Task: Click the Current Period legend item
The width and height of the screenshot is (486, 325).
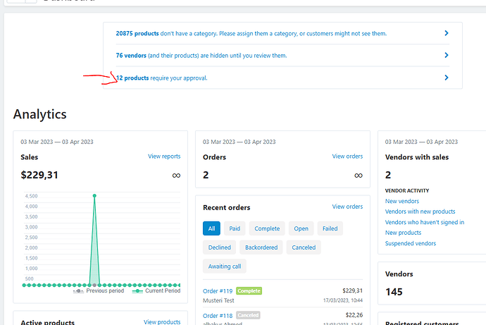Action: click(x=156, y=291)
